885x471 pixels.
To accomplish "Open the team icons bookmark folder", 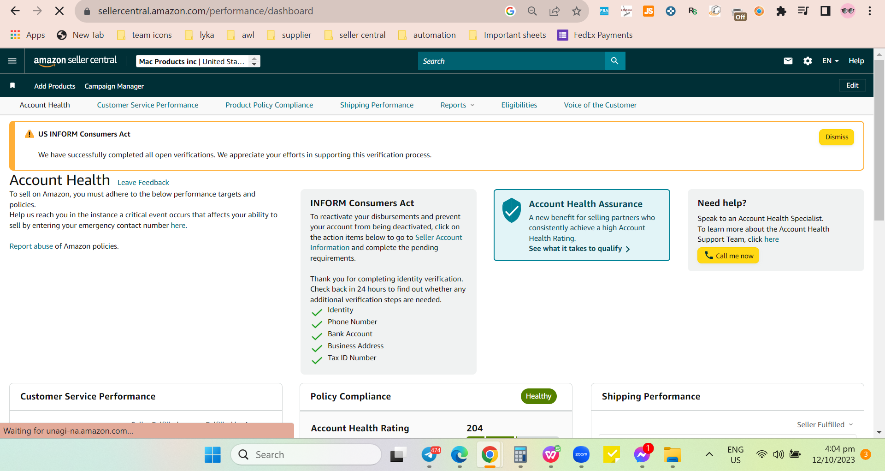I will (144, 35).
